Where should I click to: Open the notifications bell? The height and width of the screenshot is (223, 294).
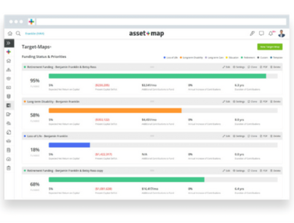(x=270, y=33)
